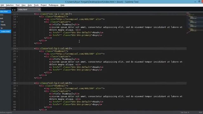
Task: Collapse the boot root folder
Action: pos(2,18)
